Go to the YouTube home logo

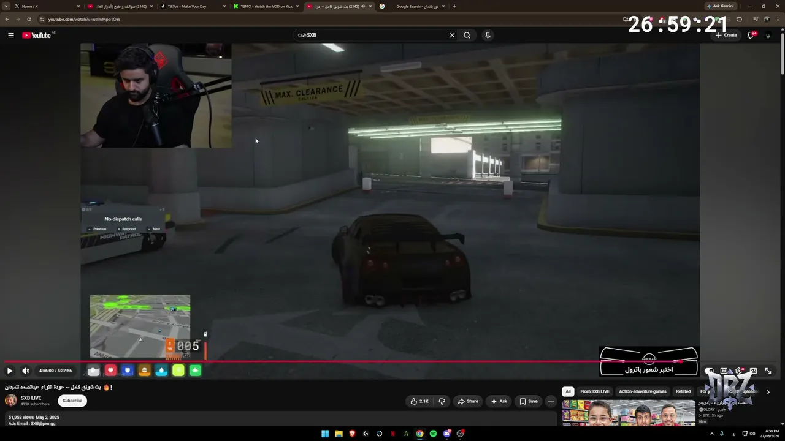point(37,35)
